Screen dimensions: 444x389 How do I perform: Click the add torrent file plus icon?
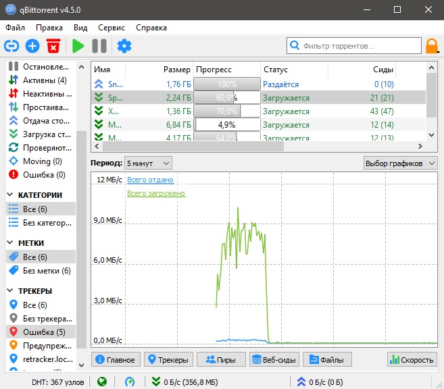[x=32, y=46]
